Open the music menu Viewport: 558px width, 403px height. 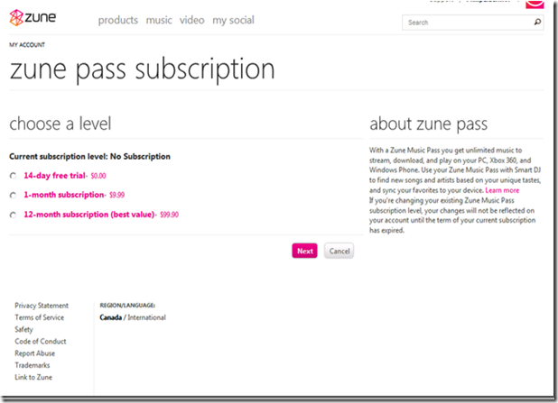159,20
